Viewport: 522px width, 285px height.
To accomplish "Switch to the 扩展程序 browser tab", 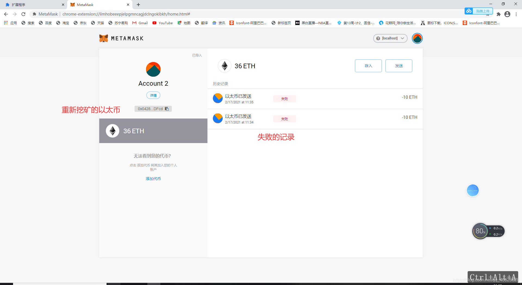I will 34,5.
